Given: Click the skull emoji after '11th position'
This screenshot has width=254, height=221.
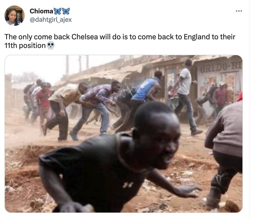Looking at the screenshot, I should pos(50,46).
